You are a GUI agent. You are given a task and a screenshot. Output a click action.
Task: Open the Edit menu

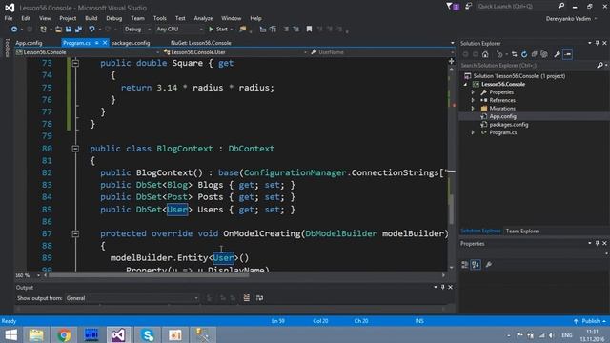click(26, 18)
